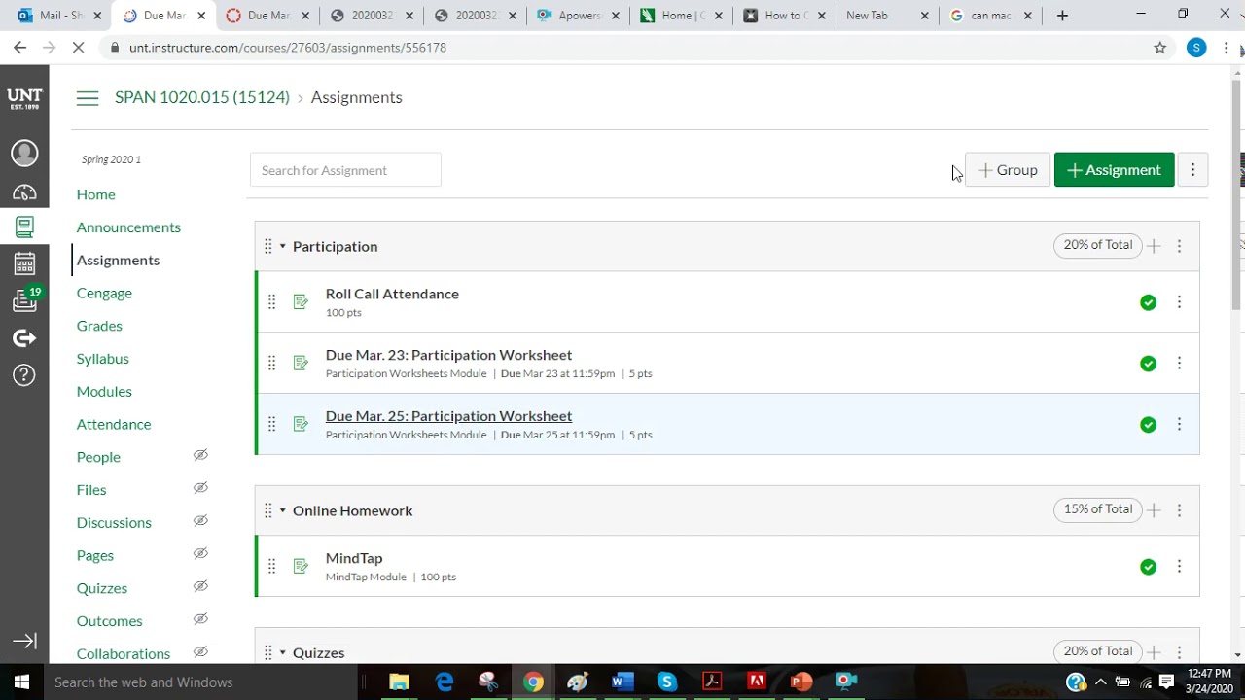Add assignment to Participation group with plus
1245x700 pixels.
(x=1154, y=246)
